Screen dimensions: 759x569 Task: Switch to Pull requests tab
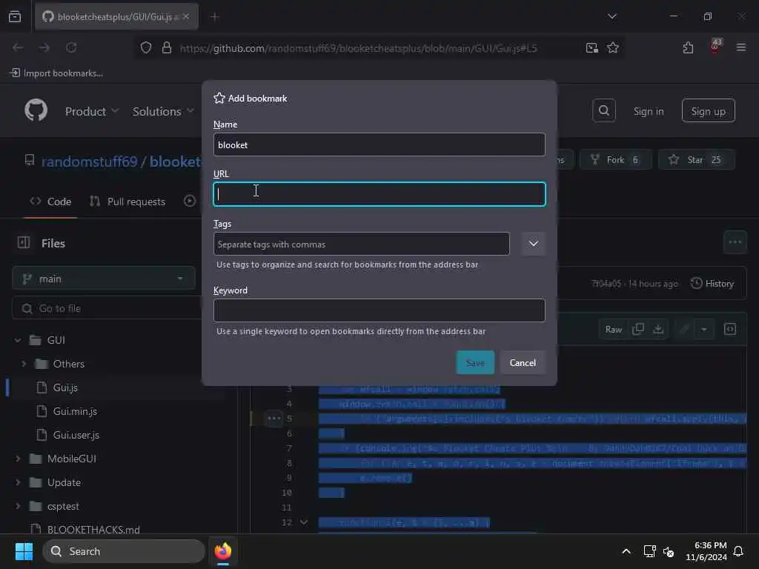(x=127, y=202)
